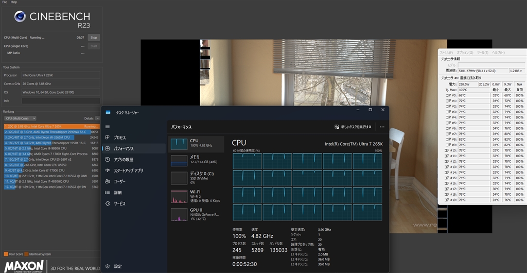Select ranking row Intel Core i7-4850HQ
The height and width of the screenshot is (273, 527).
52,181
